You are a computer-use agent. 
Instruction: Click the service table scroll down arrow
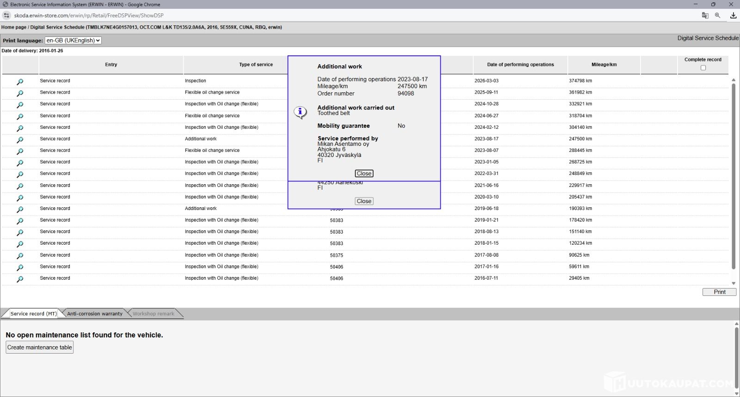[734, 283]
